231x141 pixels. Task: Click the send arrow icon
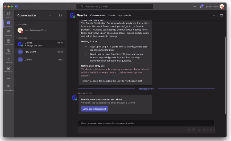[x=211, y=130]
